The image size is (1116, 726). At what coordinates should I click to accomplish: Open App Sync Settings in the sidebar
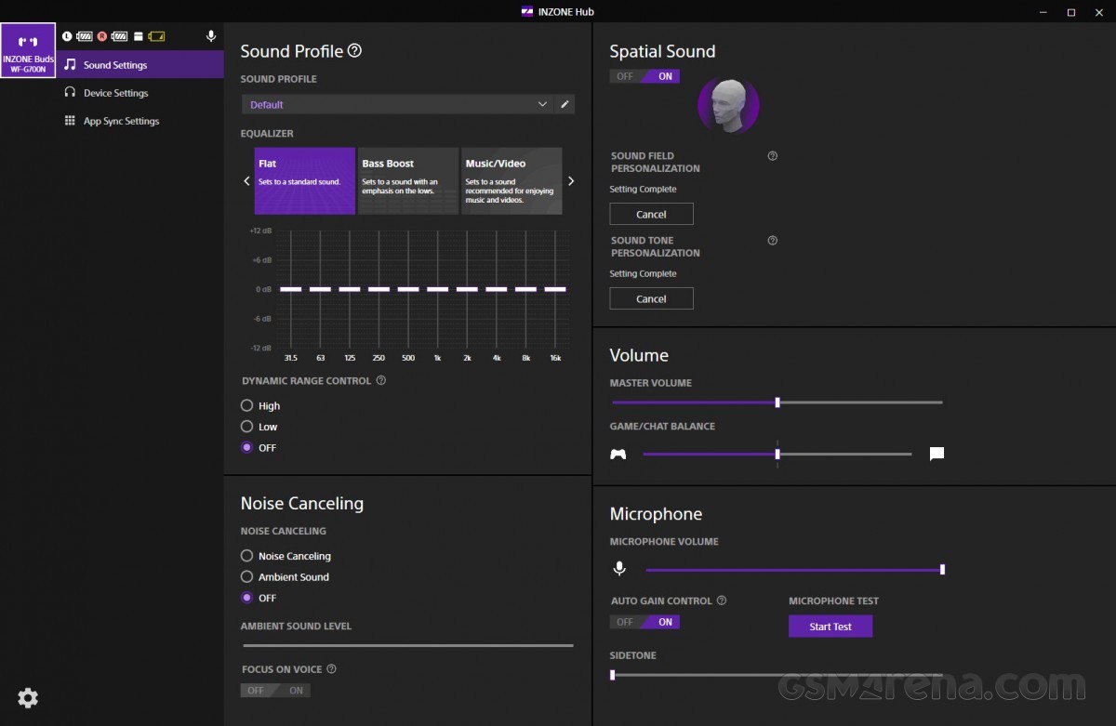pyautogui.click(x=121, y=121)
